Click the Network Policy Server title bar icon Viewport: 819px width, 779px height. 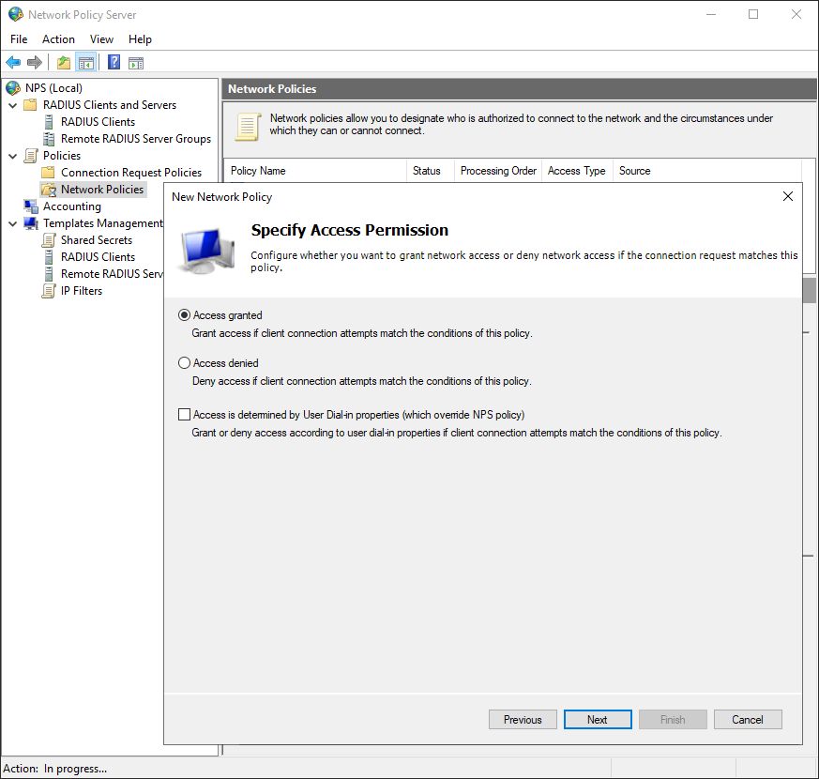pyautogui.click(x=16, y=14)
